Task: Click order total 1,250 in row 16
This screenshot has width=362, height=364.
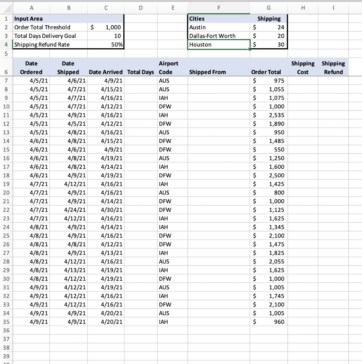Action: pos(269,158)
